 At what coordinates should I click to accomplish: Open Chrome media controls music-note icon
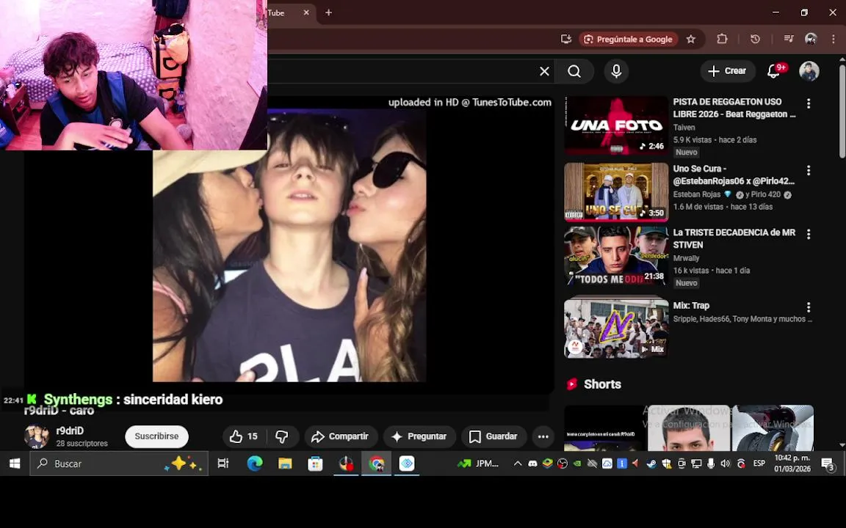788,40
